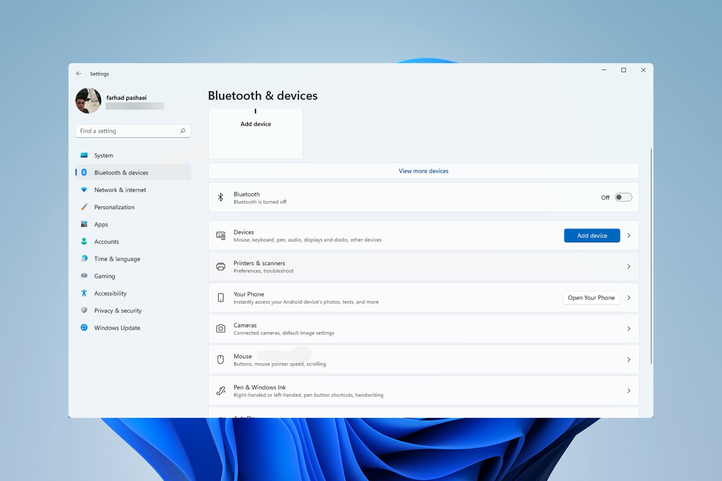Click the search magnifier icon
This screenshot has width=722, height=481.
(x=183, y=131)
